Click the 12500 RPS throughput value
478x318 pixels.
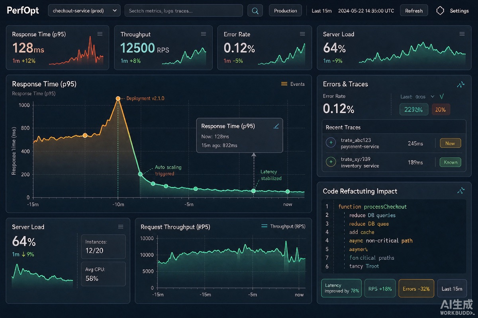(x=145, y=48)
